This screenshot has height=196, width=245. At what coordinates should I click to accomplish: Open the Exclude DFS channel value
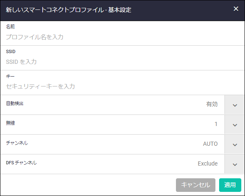tap(208, 163)
